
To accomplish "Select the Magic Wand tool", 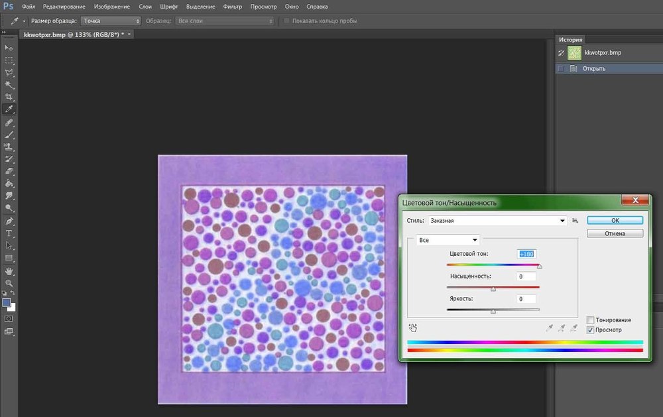I will 9,85.
